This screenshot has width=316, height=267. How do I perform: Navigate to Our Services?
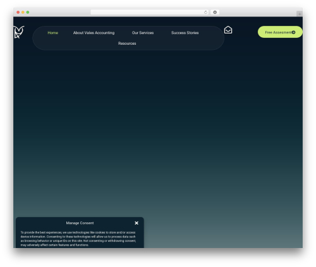(143, 33)
